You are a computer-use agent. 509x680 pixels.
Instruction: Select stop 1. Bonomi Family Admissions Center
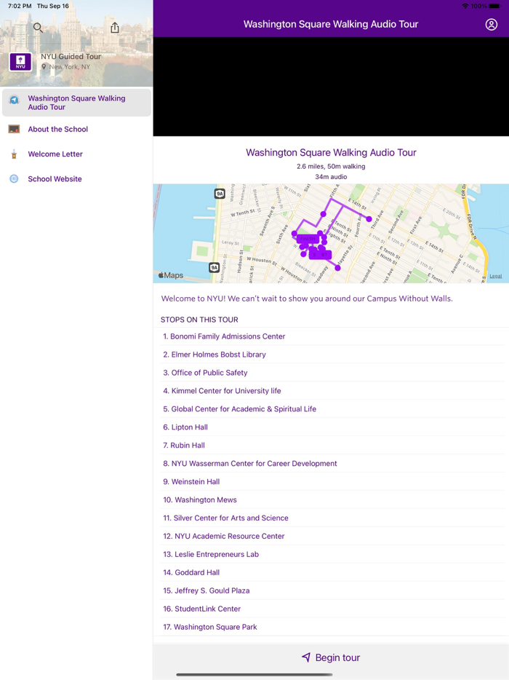pos(331,336)
